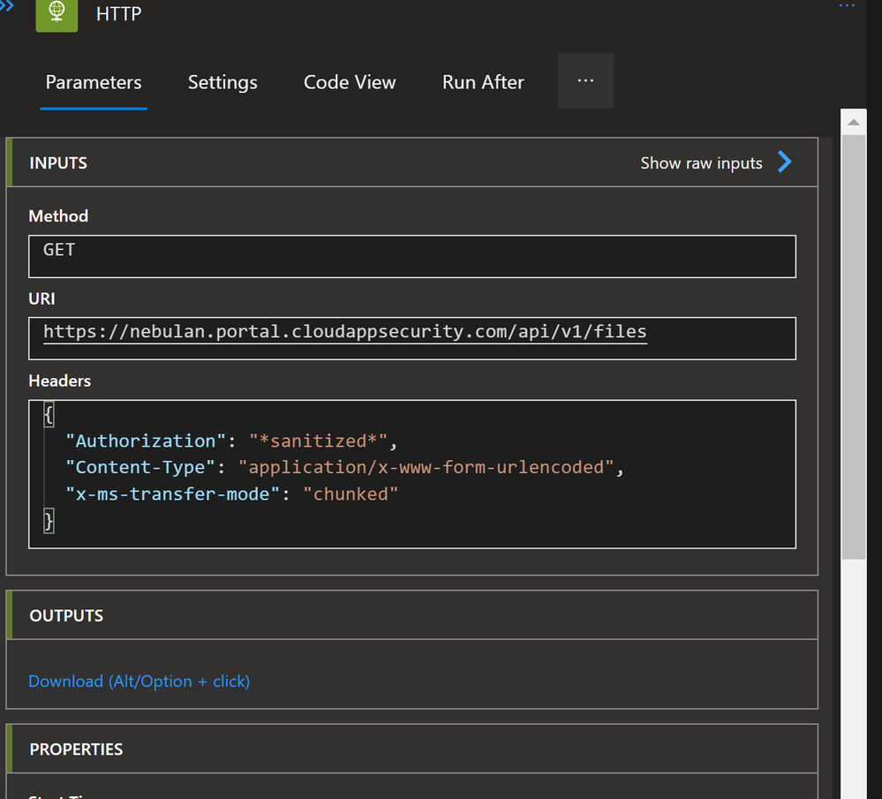Click the Download (Alt/Option + click) link
Image resolution: width=882 pixels, height=799 pixels.
[x=139, y=681]
